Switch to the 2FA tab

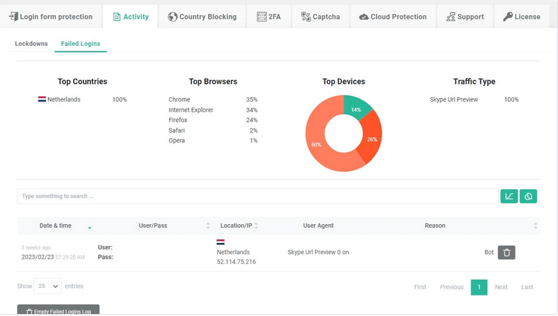[269, 17]
